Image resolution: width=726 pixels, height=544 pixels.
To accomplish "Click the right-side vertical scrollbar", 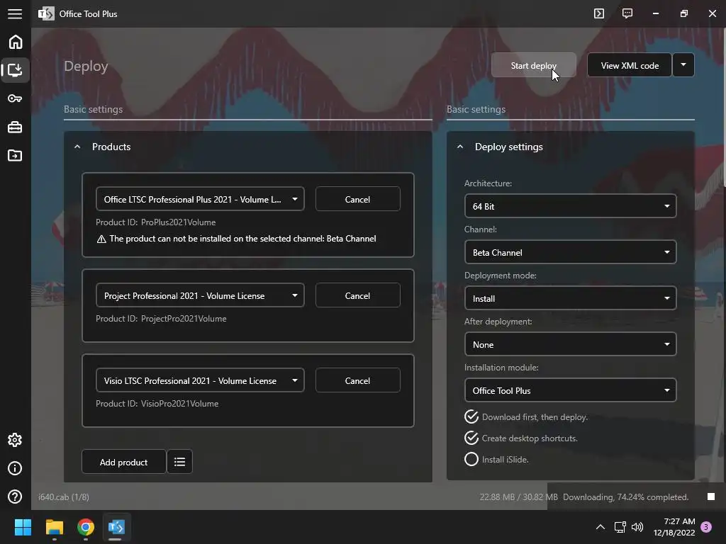I will [x=723, y=106].
